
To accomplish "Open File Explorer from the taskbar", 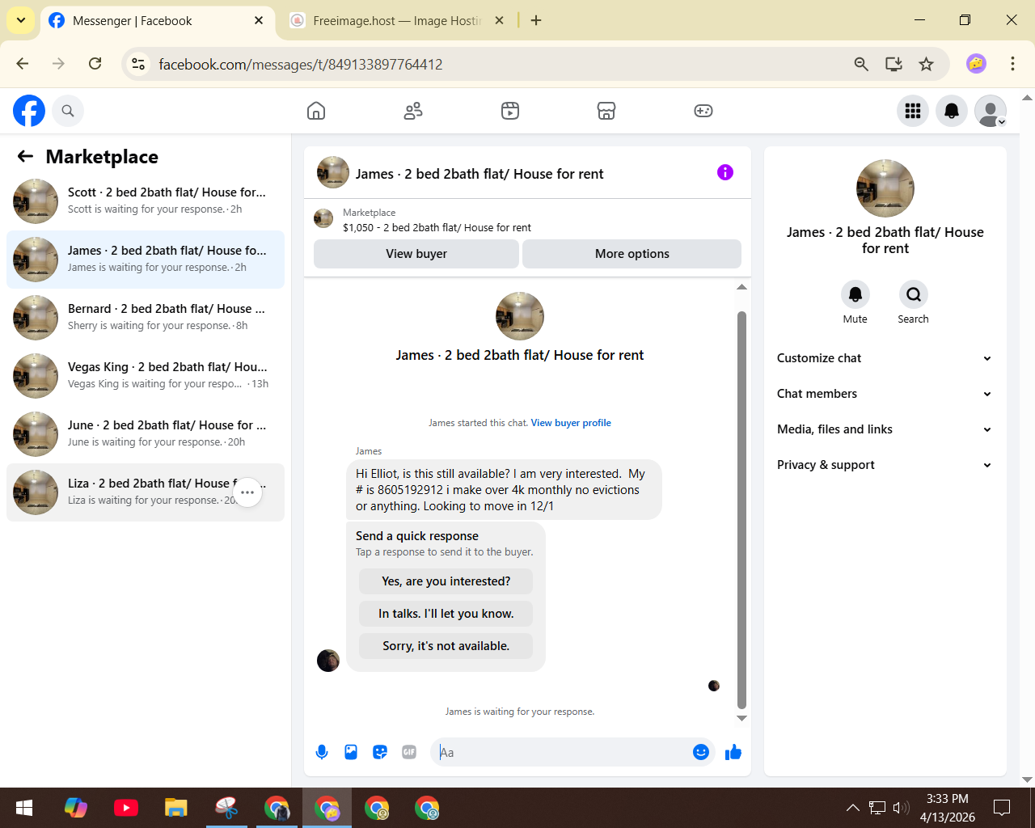I will coord(176,808).
